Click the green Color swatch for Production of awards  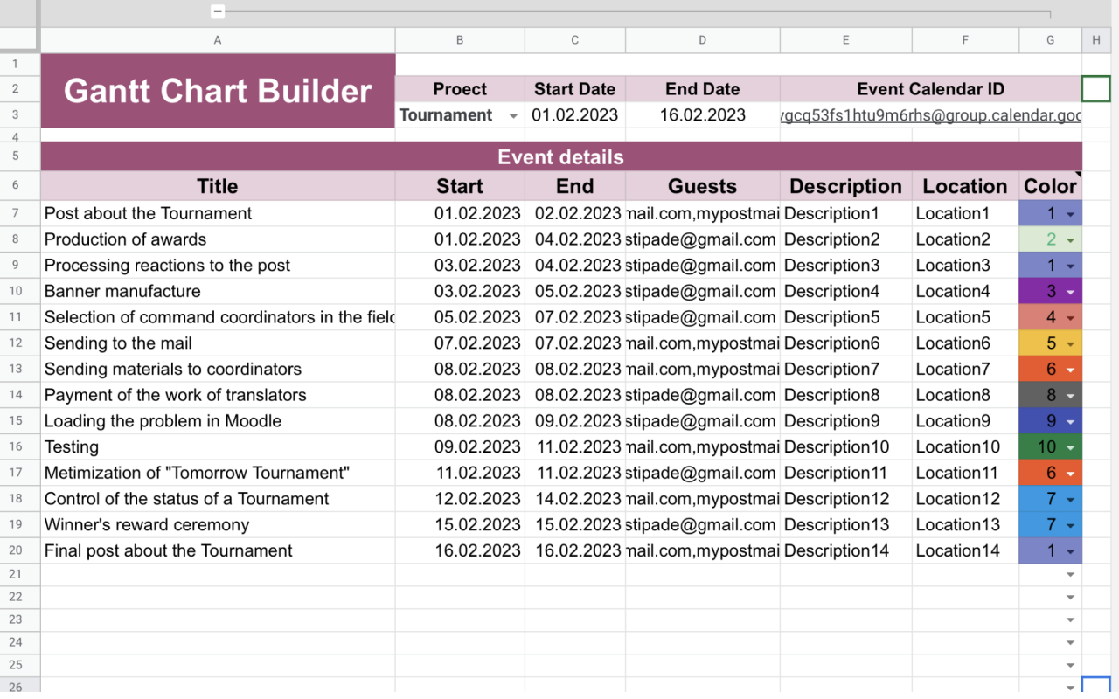tap(1050, 239)
